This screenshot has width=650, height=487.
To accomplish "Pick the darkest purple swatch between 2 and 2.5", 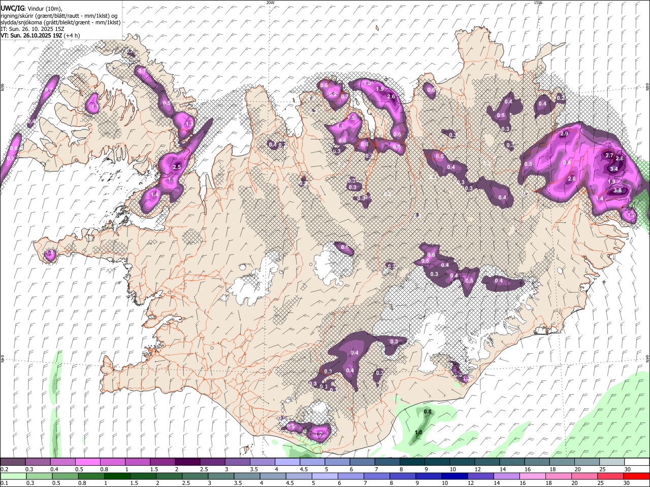I will point(187,462).
